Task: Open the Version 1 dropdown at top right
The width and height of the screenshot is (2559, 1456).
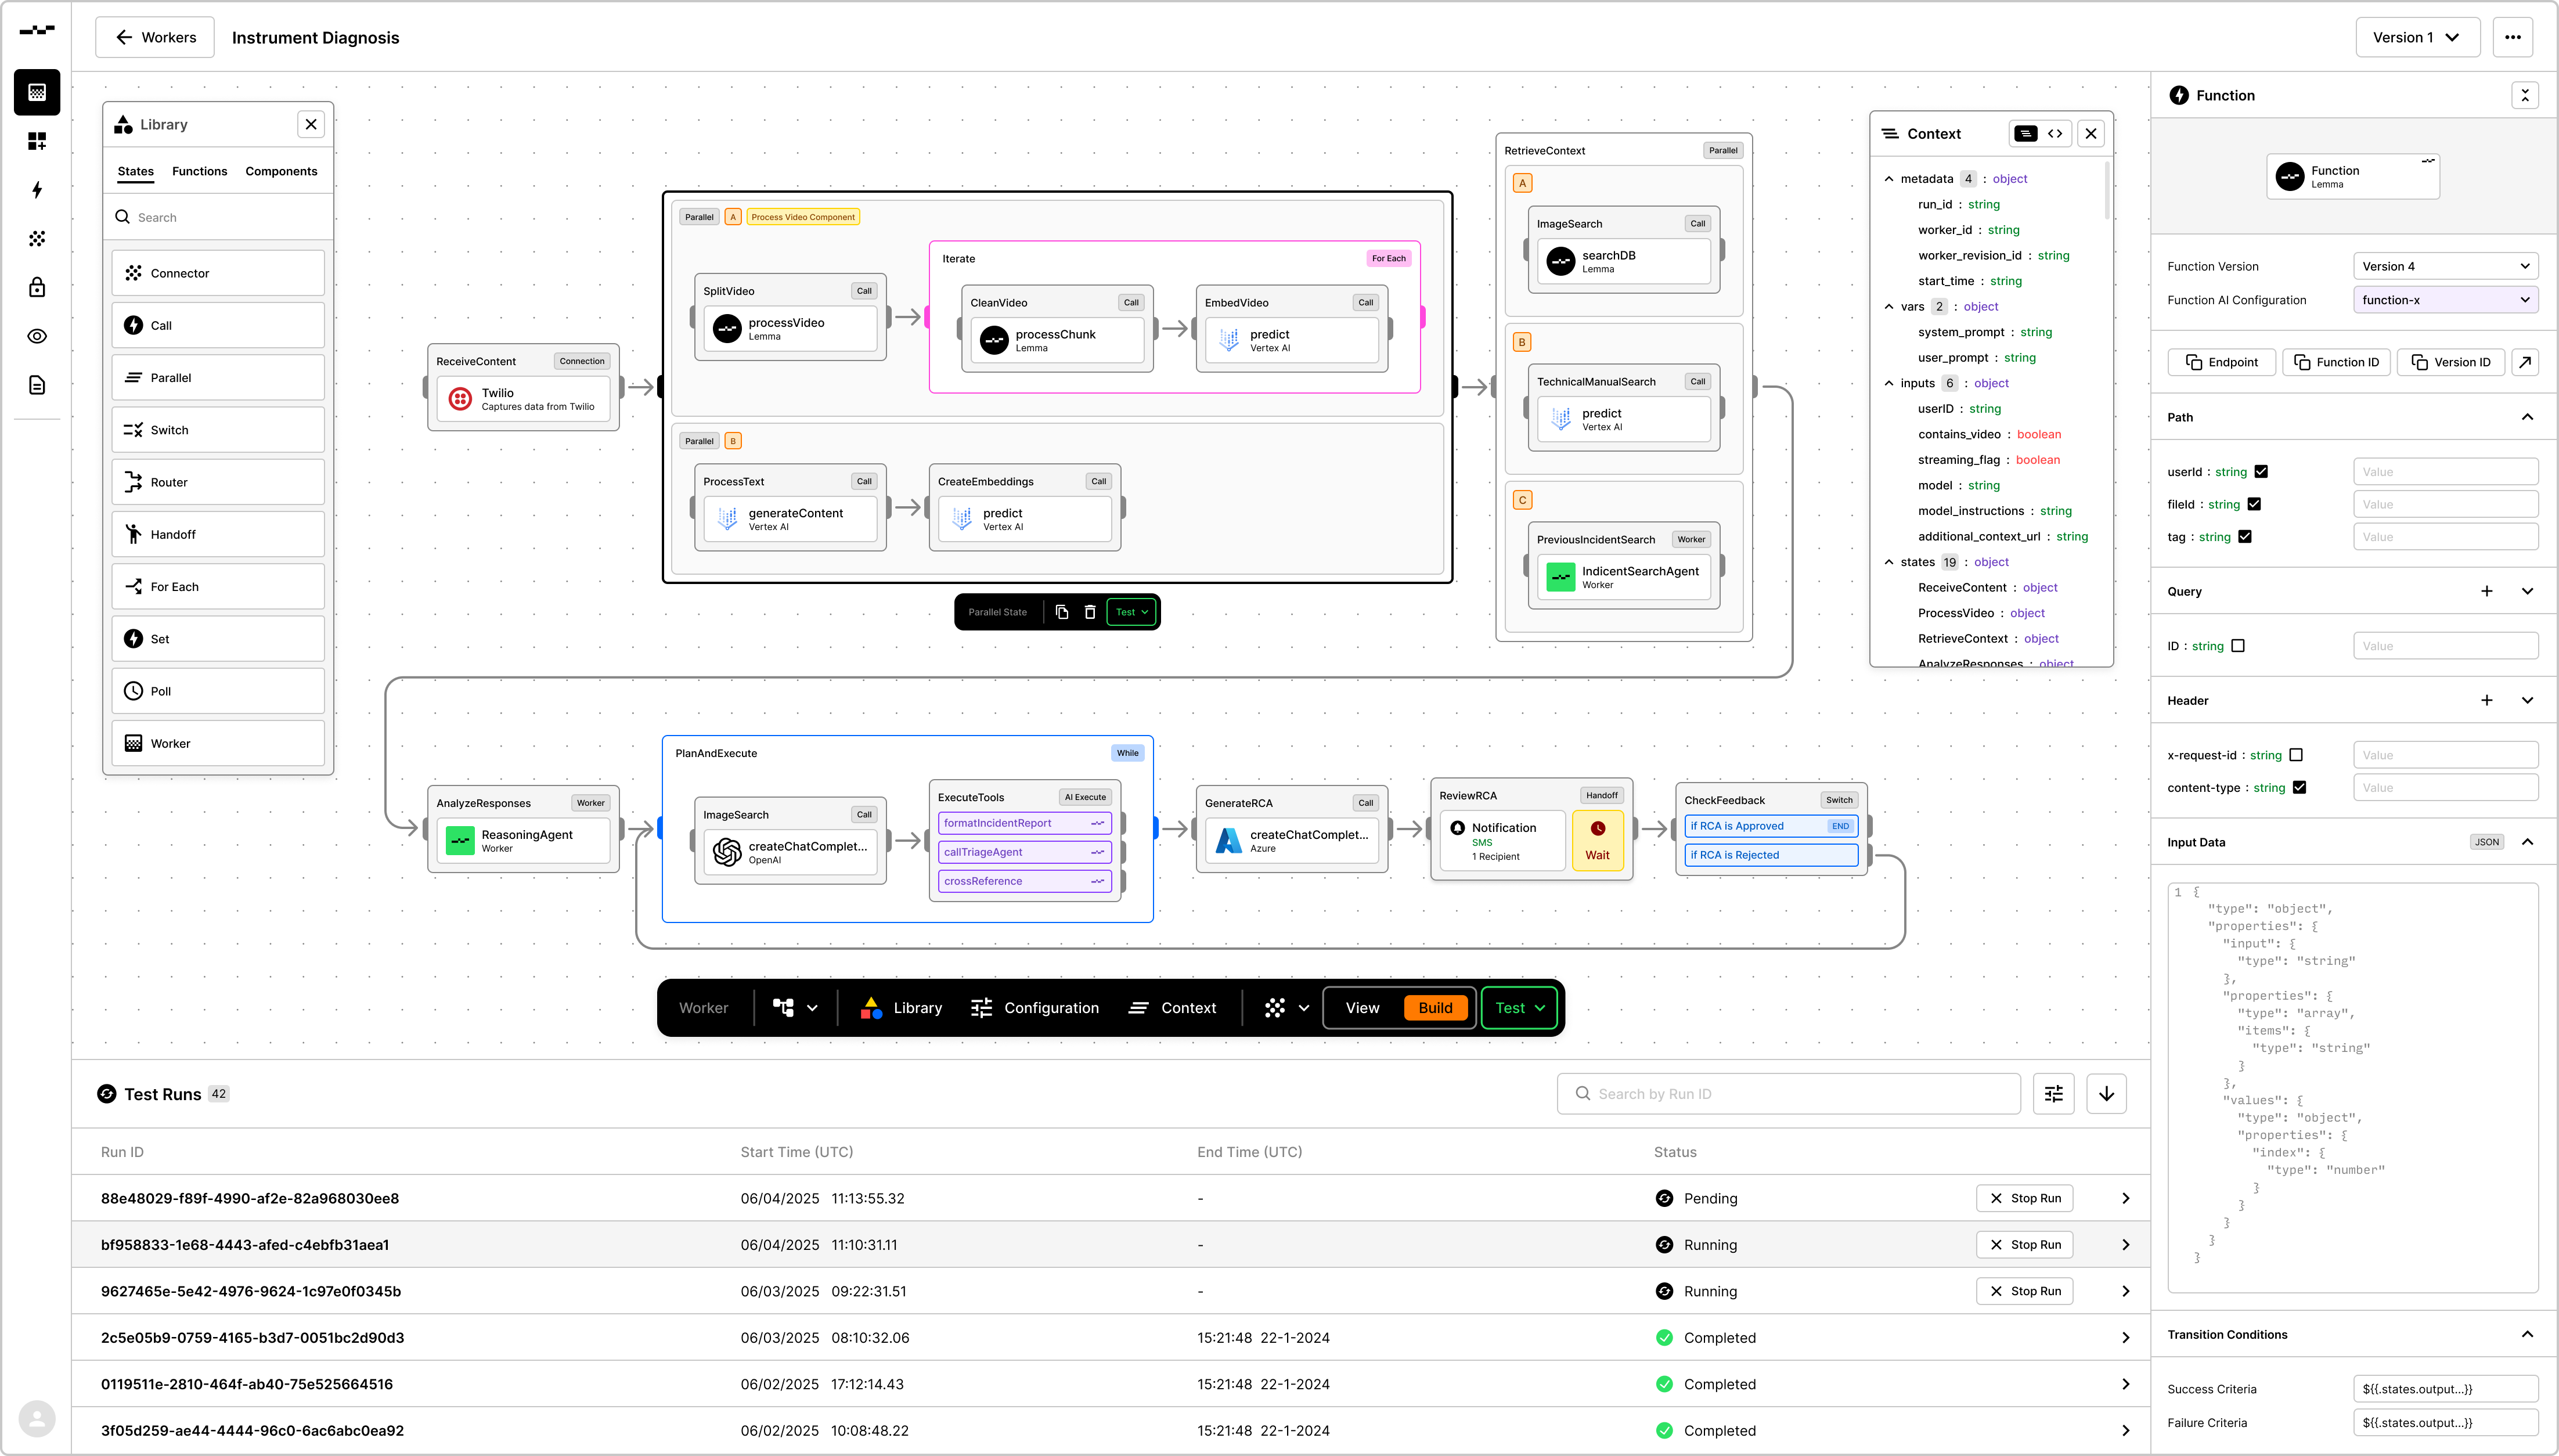Action: tap(2417, 37)
